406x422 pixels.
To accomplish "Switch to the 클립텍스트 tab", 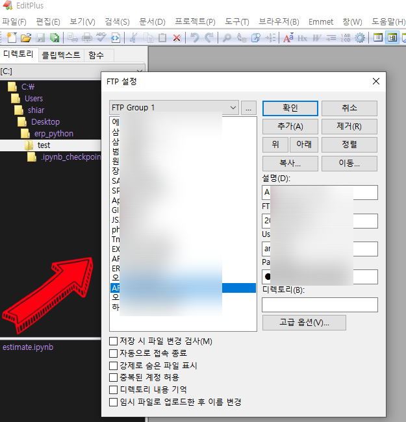I will click(x=61, y=55).
